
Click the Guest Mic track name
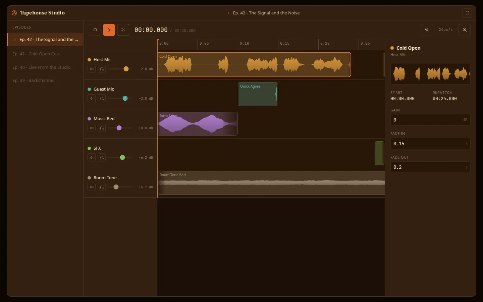104,89
